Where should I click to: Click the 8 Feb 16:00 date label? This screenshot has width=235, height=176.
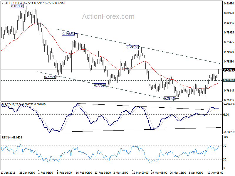64,172
